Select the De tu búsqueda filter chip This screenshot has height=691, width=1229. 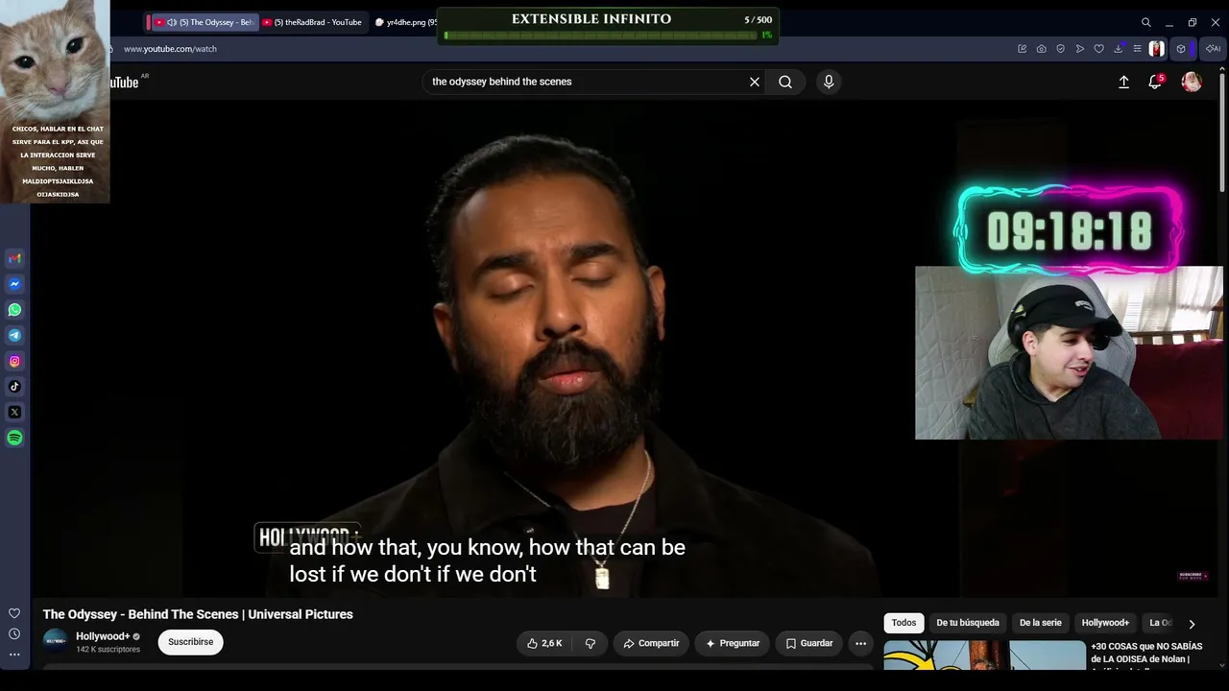968,623
